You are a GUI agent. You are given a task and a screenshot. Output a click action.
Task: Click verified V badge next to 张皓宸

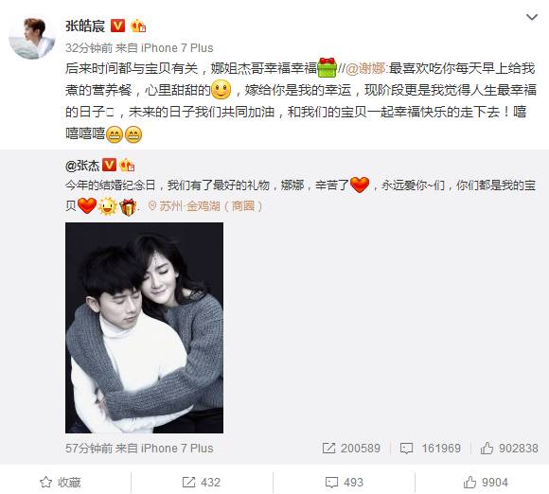coord(117,26)
